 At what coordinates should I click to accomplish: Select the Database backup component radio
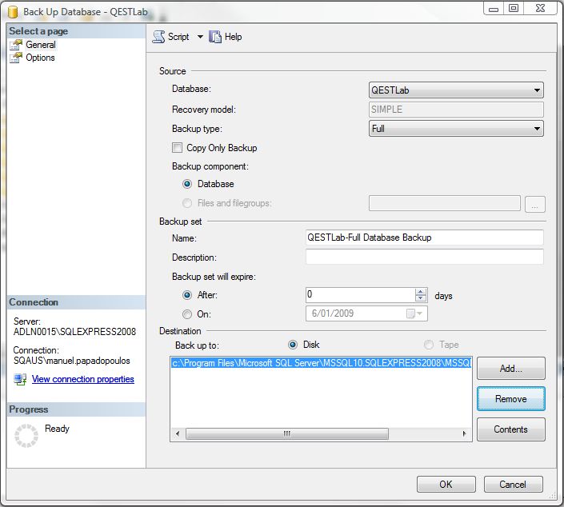pos(188,184)
